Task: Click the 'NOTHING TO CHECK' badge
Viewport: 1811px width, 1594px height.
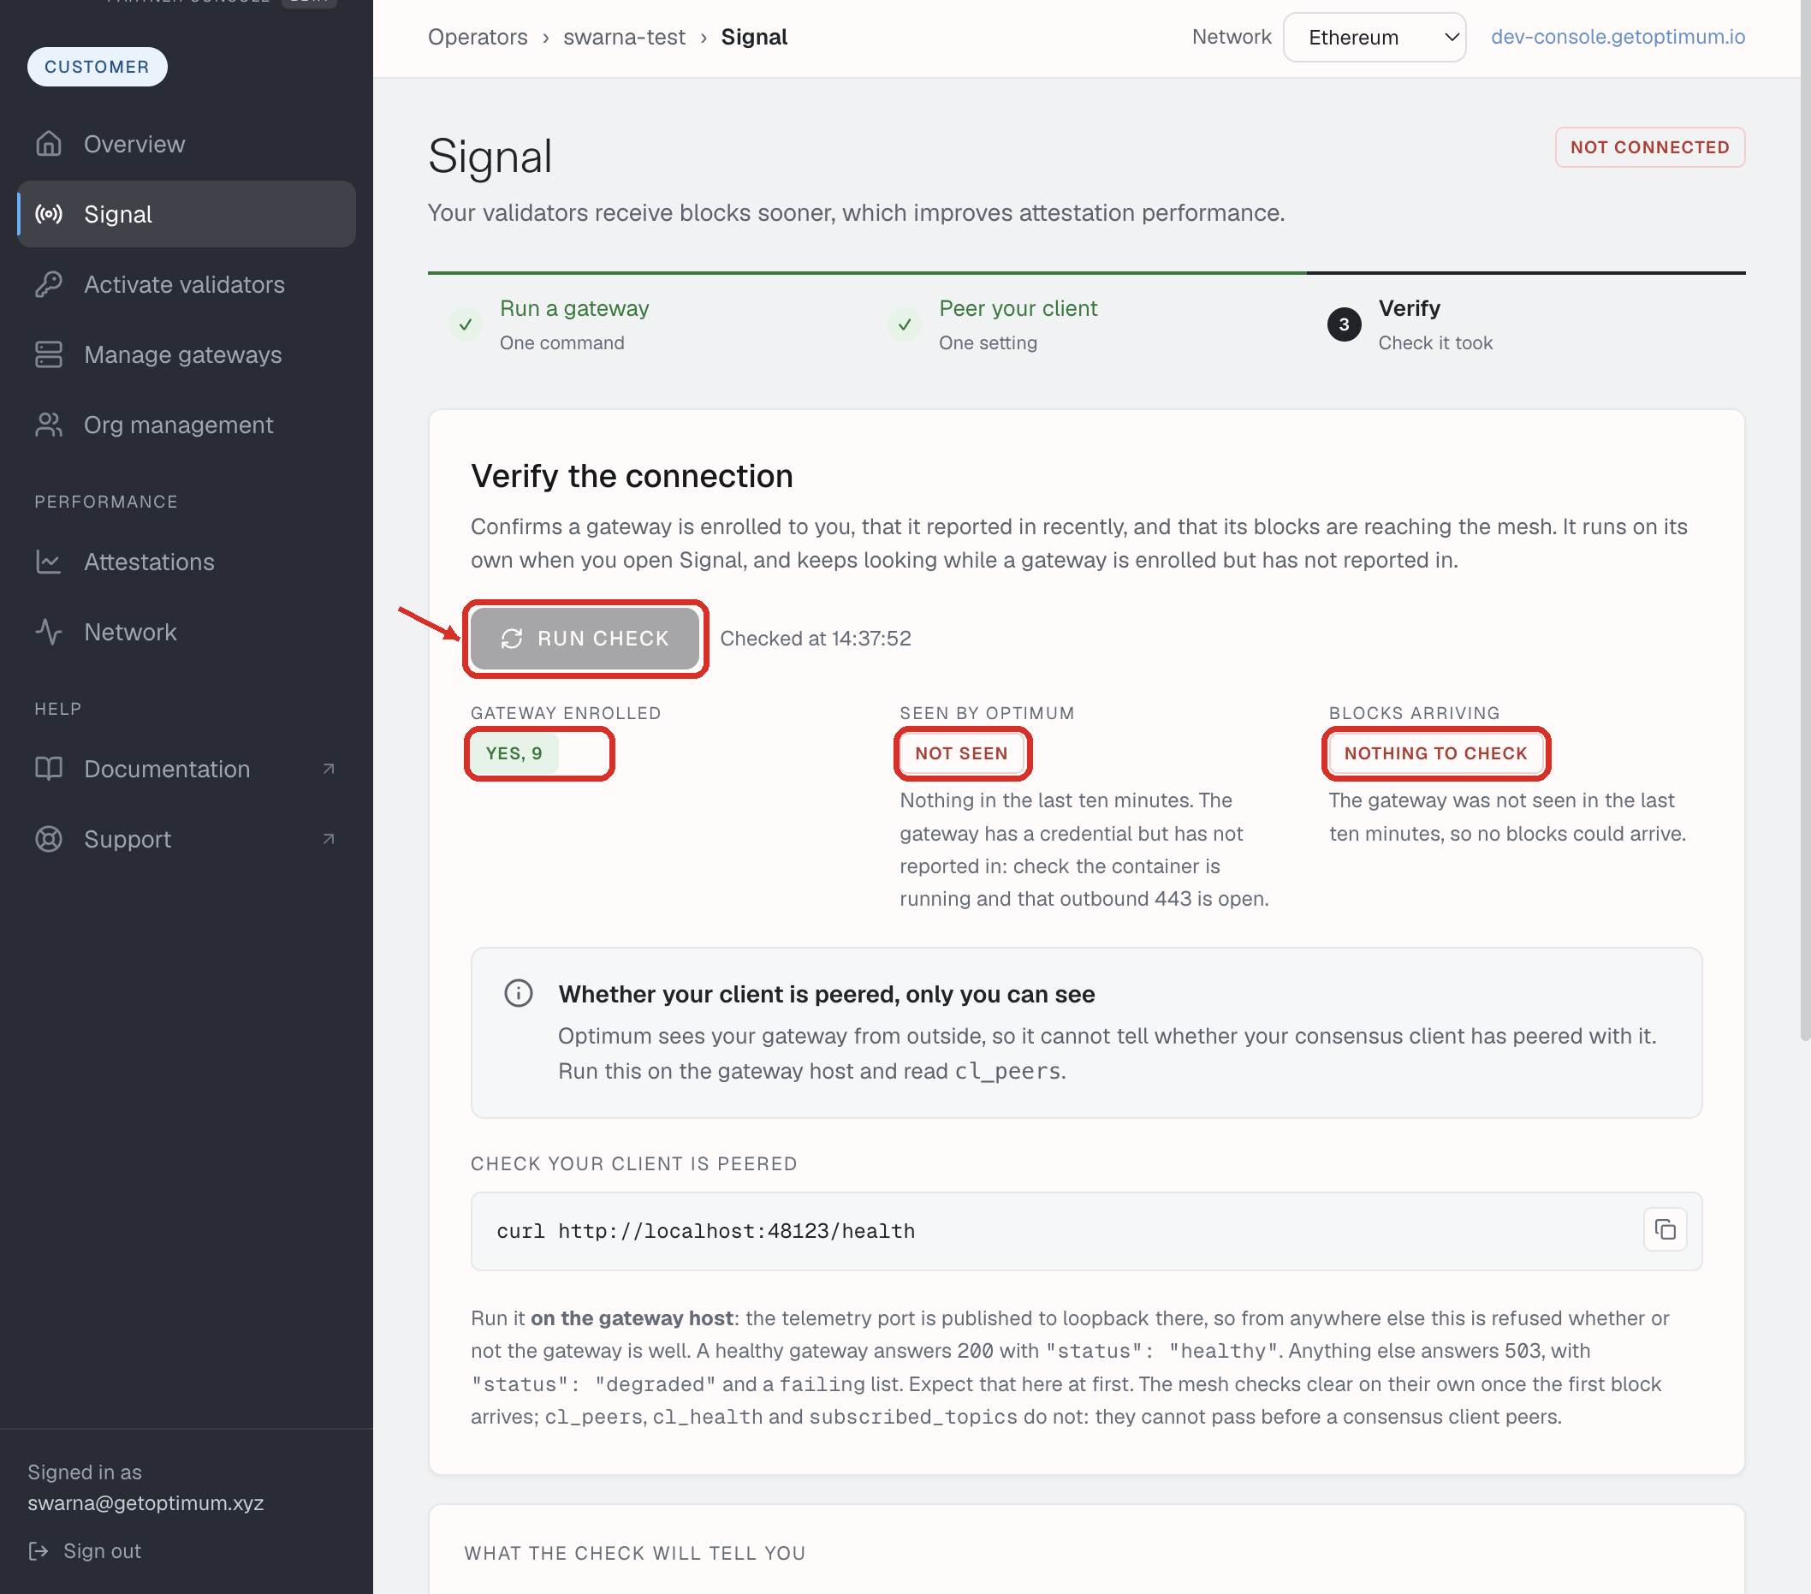Action: point(1435,753)
